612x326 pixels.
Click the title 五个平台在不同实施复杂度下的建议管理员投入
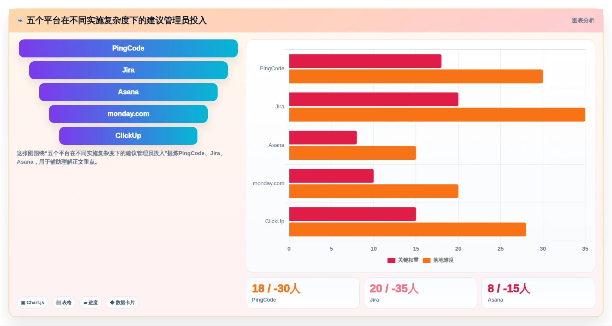click(x=116, y=21)
